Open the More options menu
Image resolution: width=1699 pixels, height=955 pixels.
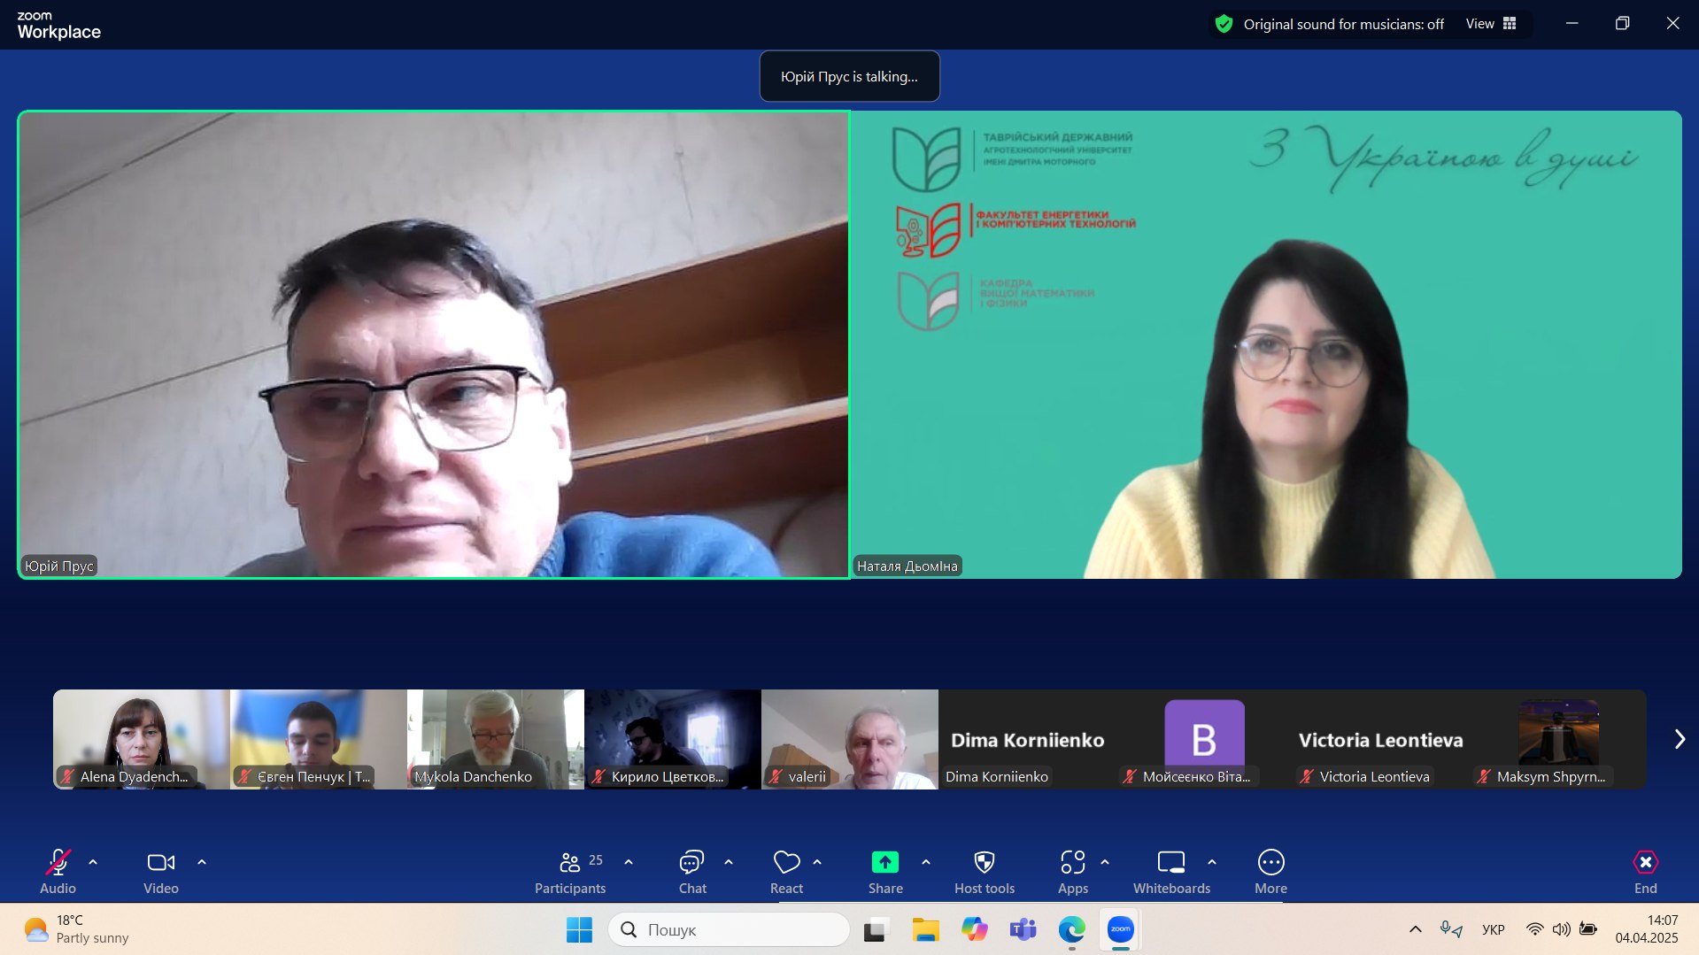coord(1271,872)
